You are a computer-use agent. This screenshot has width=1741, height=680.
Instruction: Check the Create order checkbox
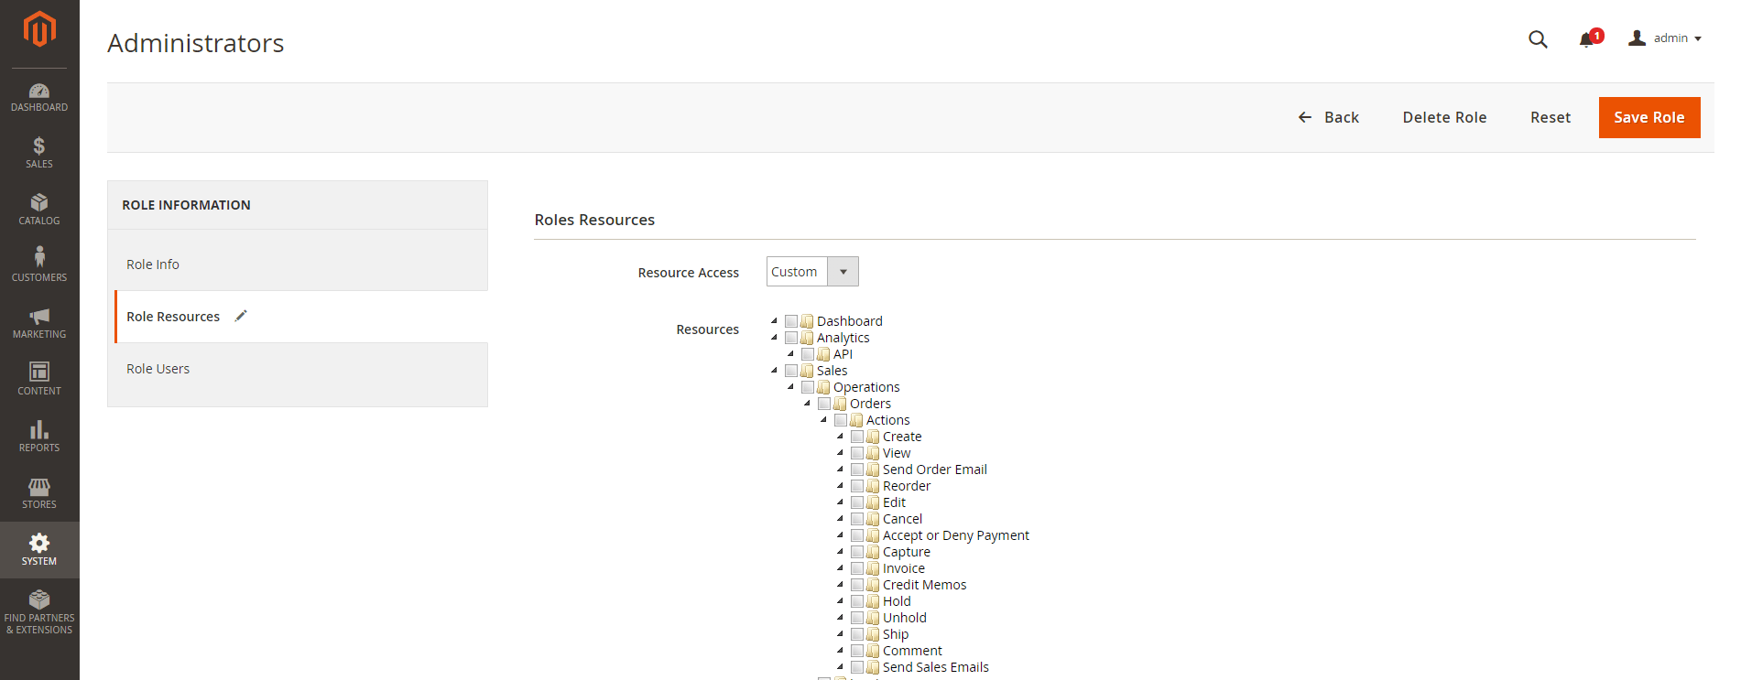click(x=857, y=437)
